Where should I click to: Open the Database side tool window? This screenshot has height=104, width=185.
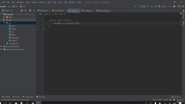[184, 15]
